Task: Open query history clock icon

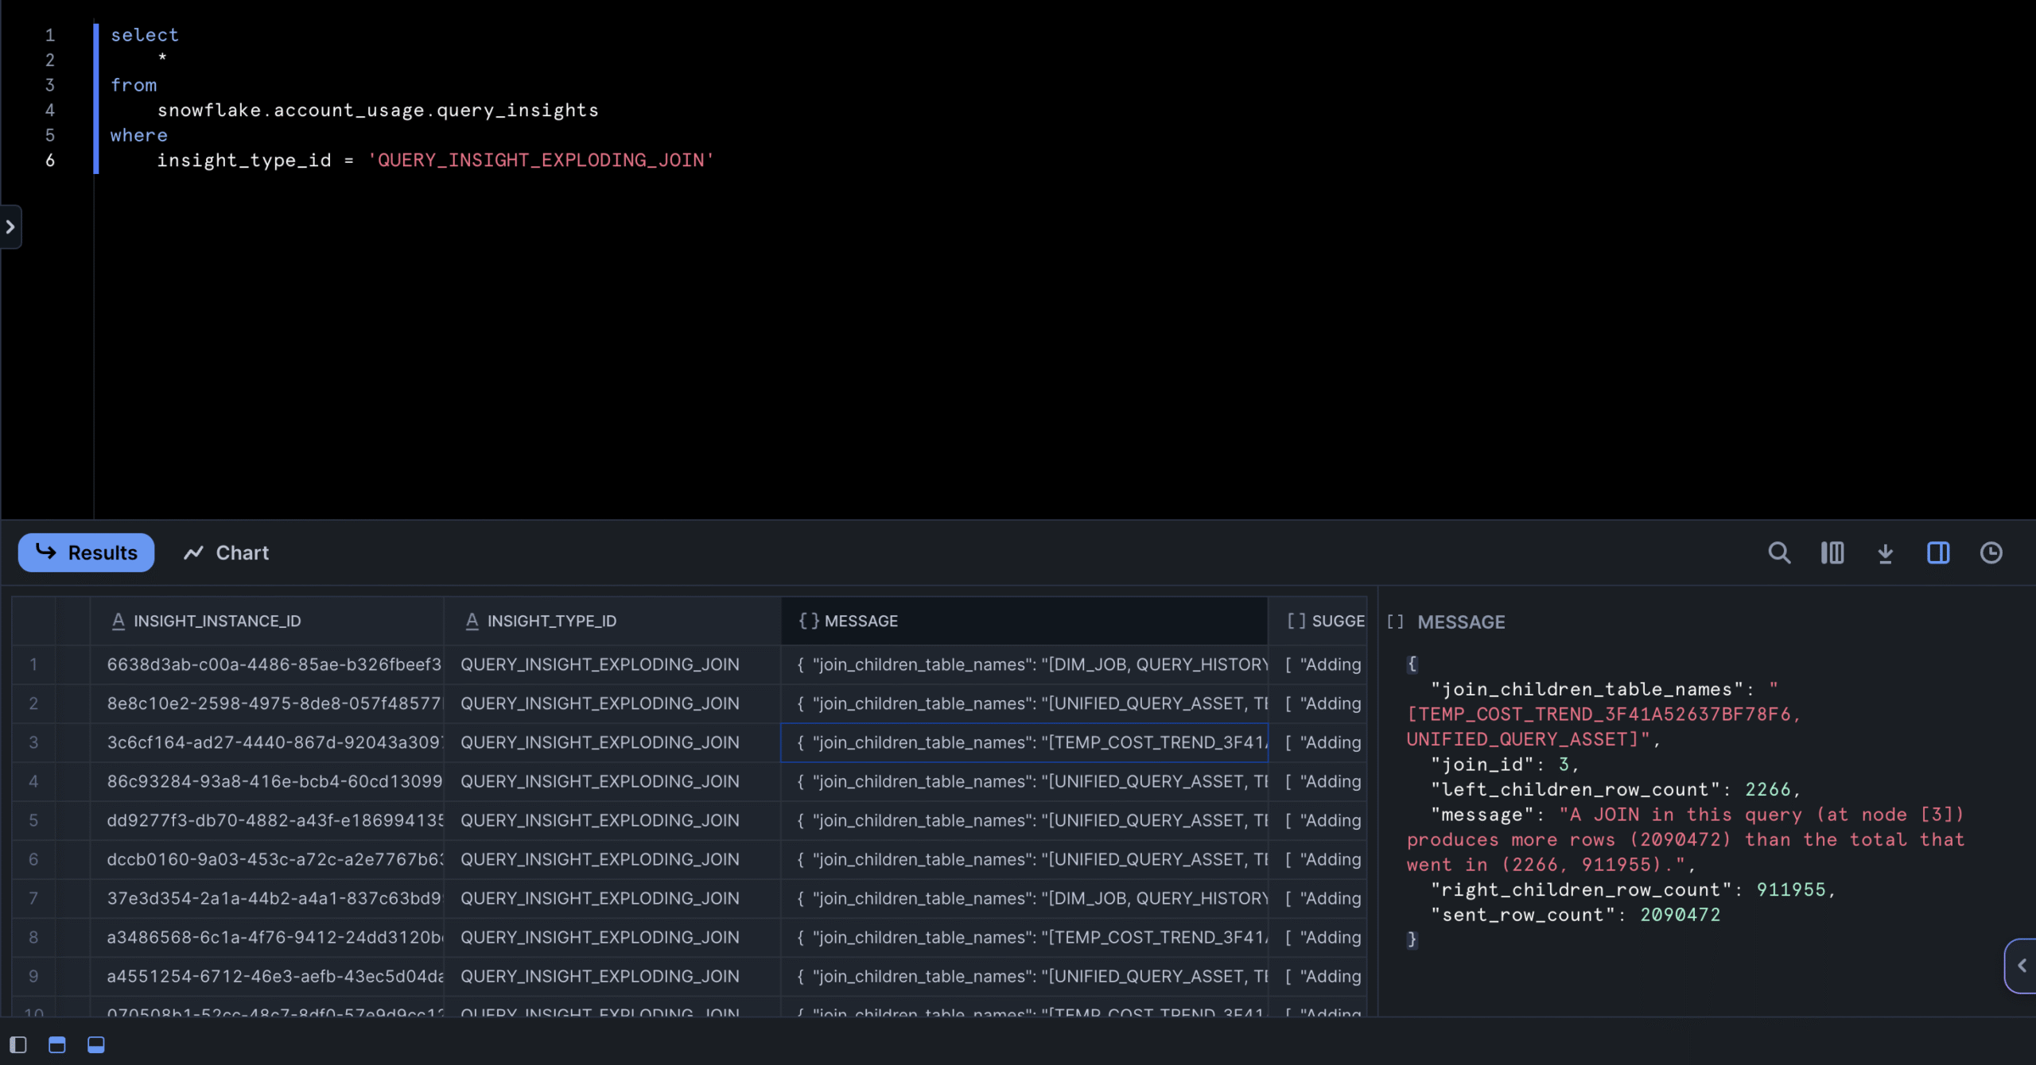Action: (1991, 552)
